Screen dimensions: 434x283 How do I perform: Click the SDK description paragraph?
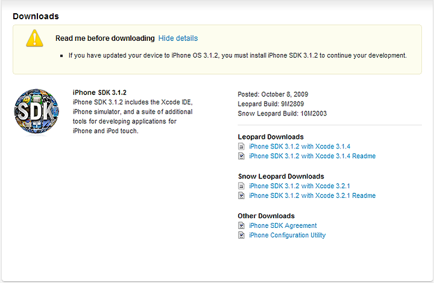(x=133, y=117)
